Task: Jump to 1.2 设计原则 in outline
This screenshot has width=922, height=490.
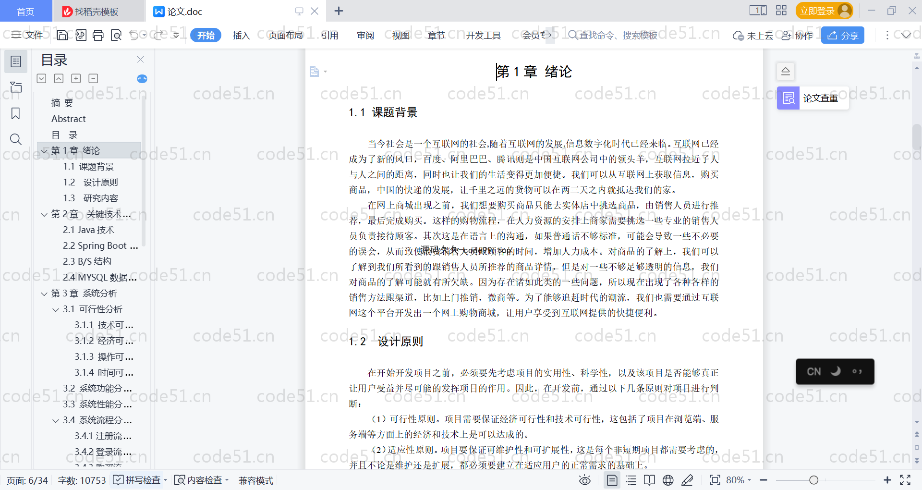Action: pyautogui.click(x=90, y=183)
